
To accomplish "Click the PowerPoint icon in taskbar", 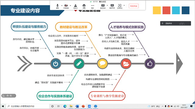I will click(x=83, y=106).
